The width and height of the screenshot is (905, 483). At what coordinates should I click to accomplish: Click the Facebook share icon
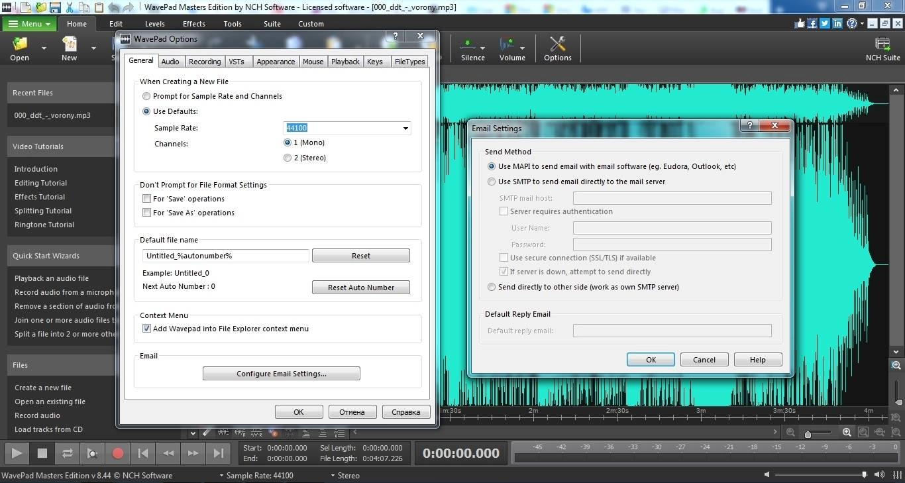click(x=812, y=23)
